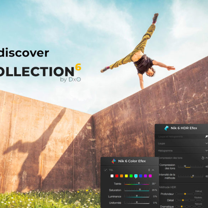Collapse the Compression des tons section chevron

click(x=207, y=158)
